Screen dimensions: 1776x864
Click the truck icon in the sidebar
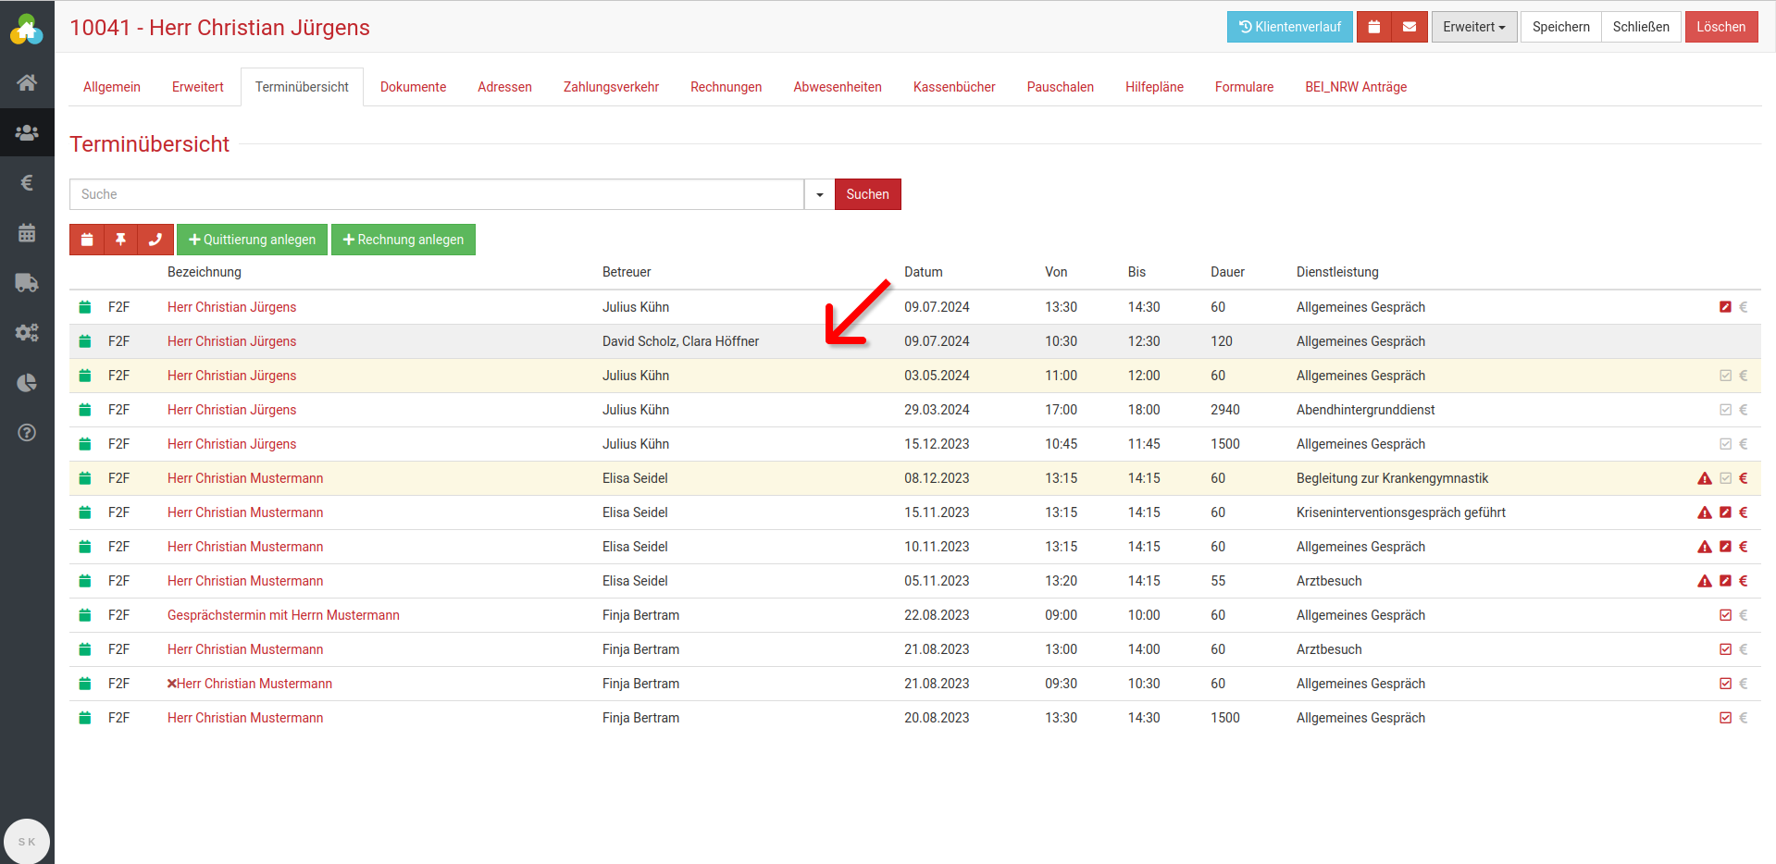coord(27,282)
